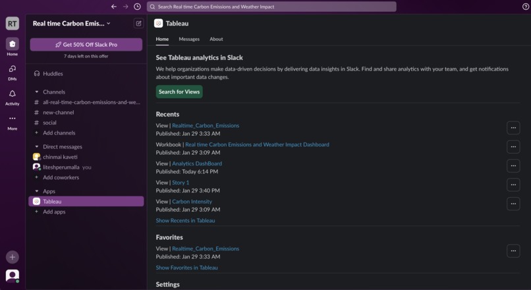Collapse the Direct messages section

pyautogui.click(x=37, y=147)
